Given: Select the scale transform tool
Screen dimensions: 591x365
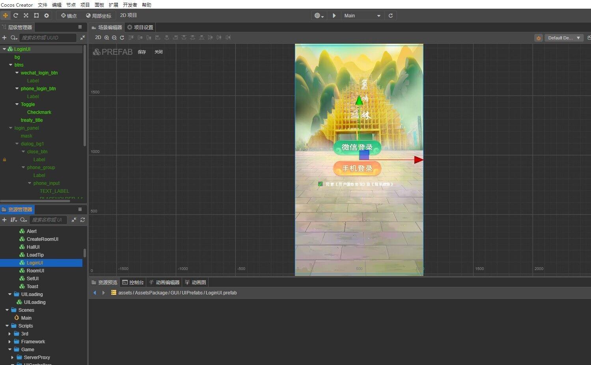Looking at the screenshot, I should [26, 15].
